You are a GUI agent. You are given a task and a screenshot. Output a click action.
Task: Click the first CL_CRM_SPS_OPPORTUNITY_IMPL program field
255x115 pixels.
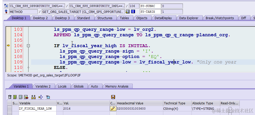pos(37,6)
